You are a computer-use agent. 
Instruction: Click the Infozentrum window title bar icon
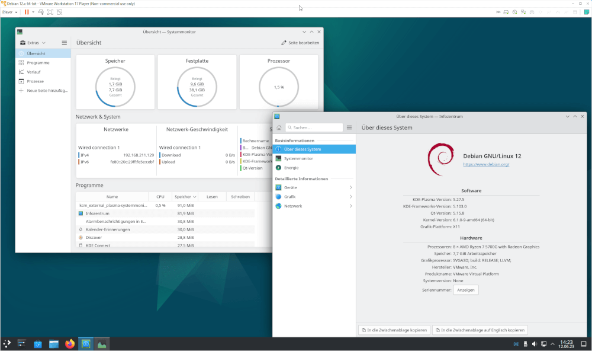[276, 116]
